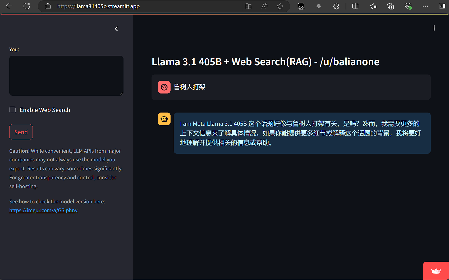Click the round gray extension icon
Viewport: 449px width, 280px height.
(x=319, y=6)
